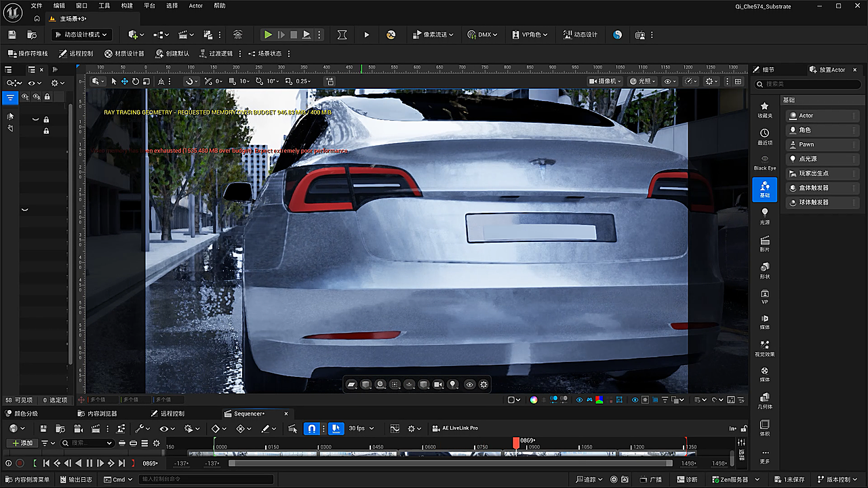Open the File (文件) menu
The width and height of the screenshot is (868, 488).
tap(37, 6)
